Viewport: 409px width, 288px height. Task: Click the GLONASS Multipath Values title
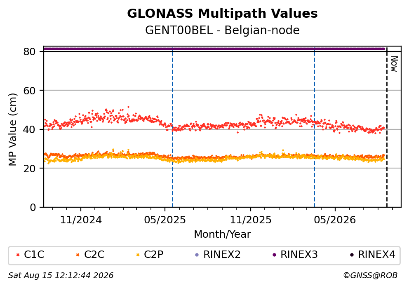pyautogui.click(x=222, y=14)
